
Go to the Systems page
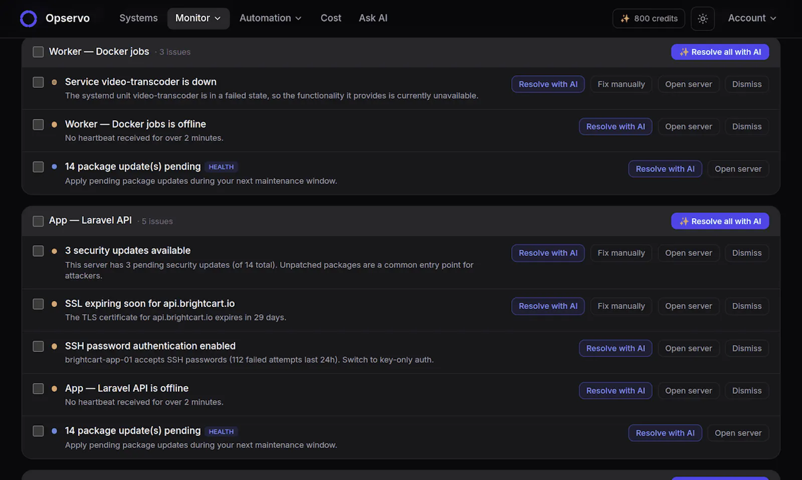(138, 18)
